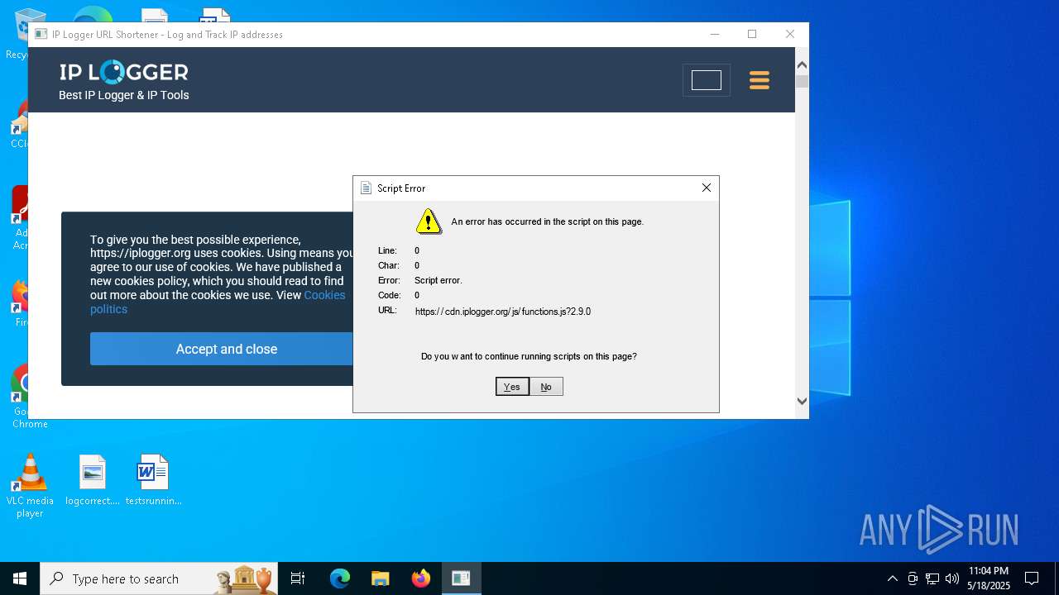Viewport: 1059px width, 595px height.
Task: Show hidden system tray icons
Action: point(892,578)
